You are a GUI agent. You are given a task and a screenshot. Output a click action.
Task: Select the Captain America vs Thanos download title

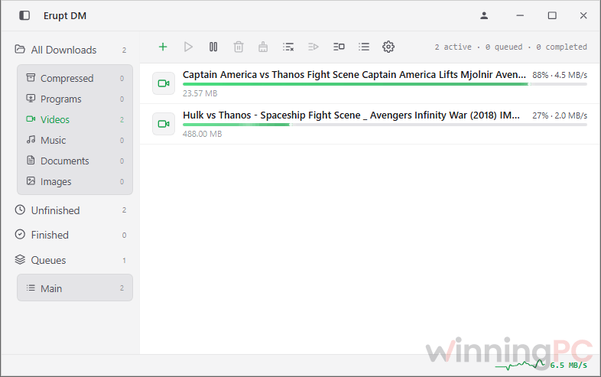coord(354,74)
